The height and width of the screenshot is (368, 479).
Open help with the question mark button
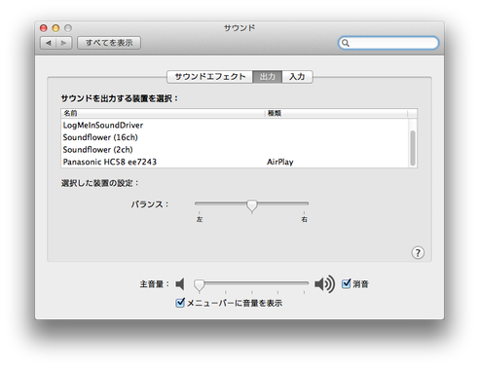[x=418, y=252]
